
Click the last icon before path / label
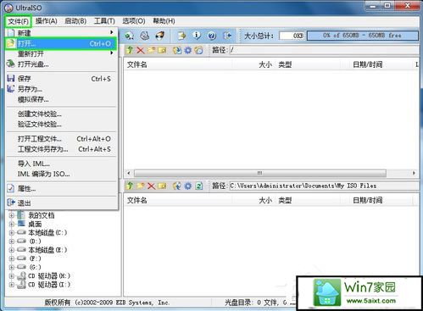coord(199,50)
